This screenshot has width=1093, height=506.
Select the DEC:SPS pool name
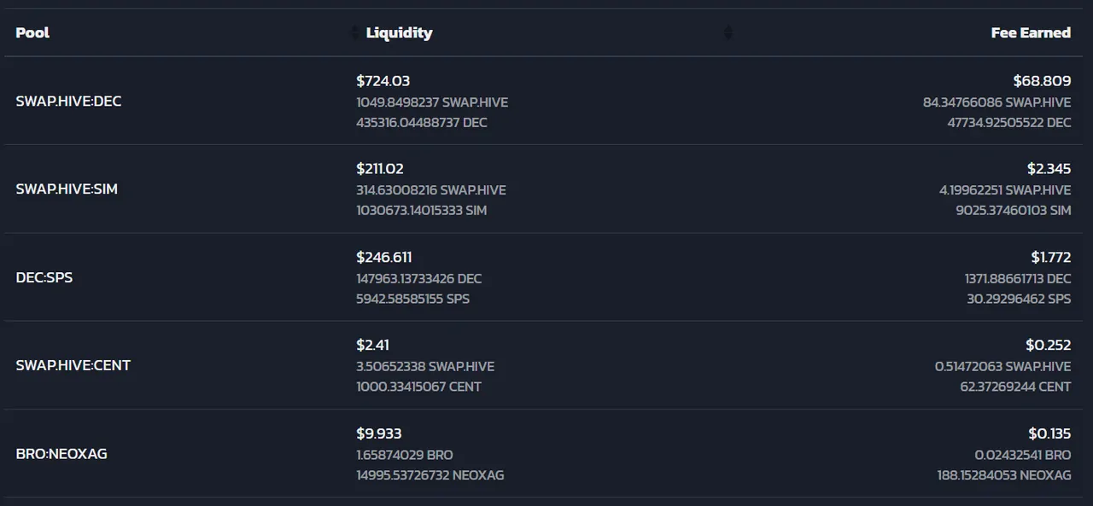click(x=44, y=277)
